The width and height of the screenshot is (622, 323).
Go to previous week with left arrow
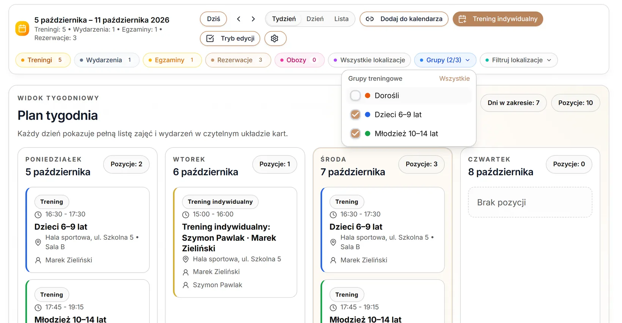[239, 19]
